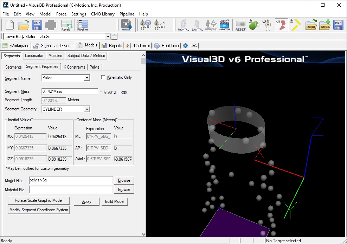
Task: Open the Real-Time tab
Action: click(166, 46)
